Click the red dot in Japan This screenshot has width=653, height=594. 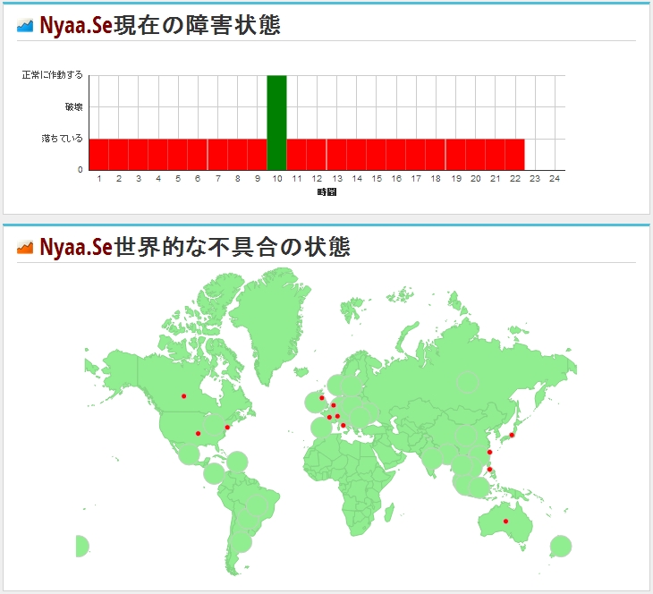[x=512, y=436]
